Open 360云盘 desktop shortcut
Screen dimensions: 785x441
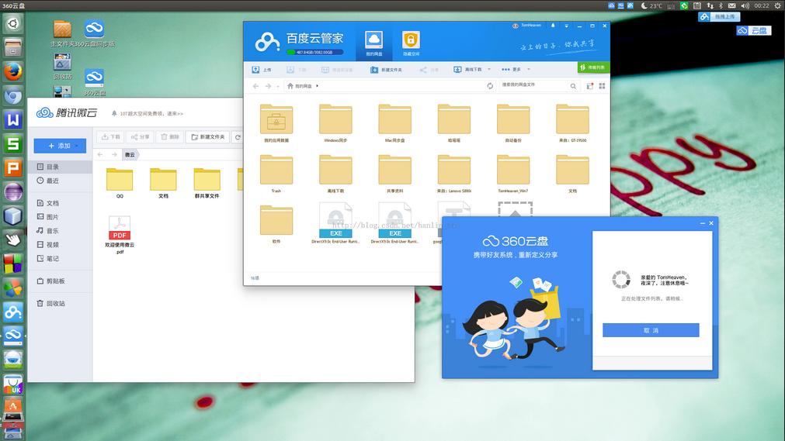(94, 82)
